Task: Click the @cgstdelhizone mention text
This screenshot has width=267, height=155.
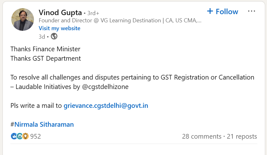Action: [x=105, y=87]
